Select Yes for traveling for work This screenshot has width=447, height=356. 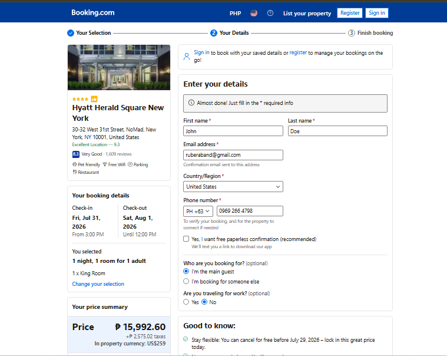tap(186, 302)
